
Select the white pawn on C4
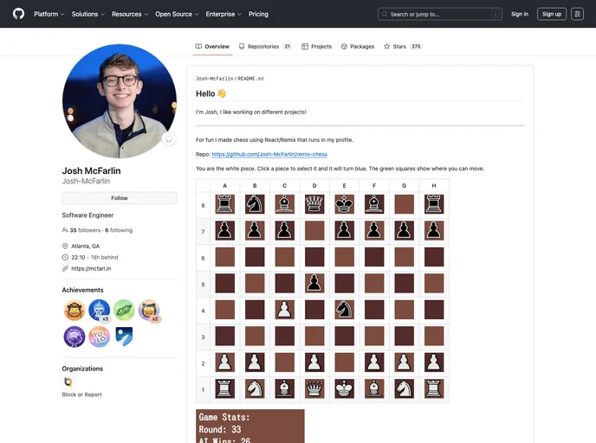point(284,310)
